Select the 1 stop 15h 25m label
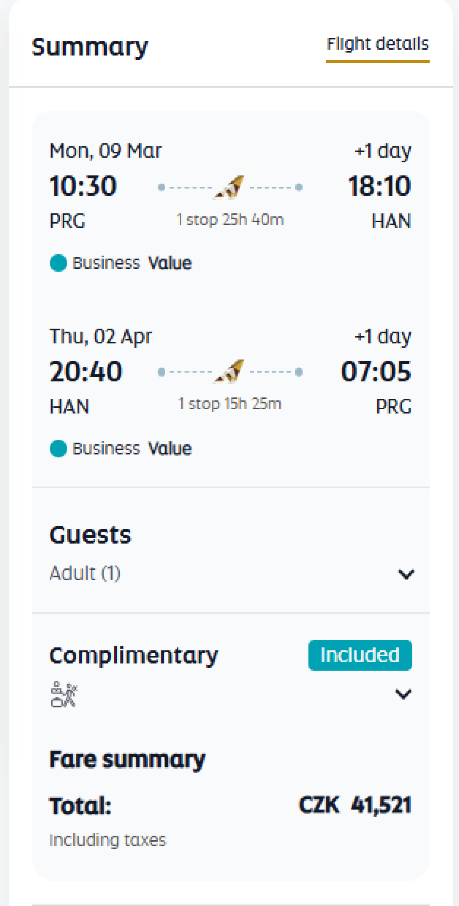Viewport: 459px width, 906px height. tap(230, 404)
